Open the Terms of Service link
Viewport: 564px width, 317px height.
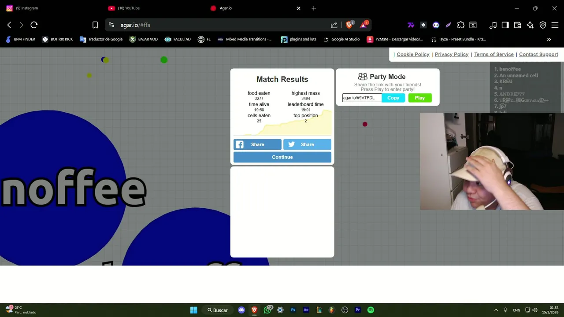pyautogui.click(x=494, y=54)
